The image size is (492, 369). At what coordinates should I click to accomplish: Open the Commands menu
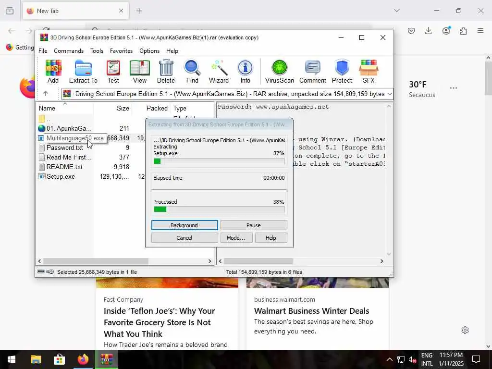coord(69,51)
